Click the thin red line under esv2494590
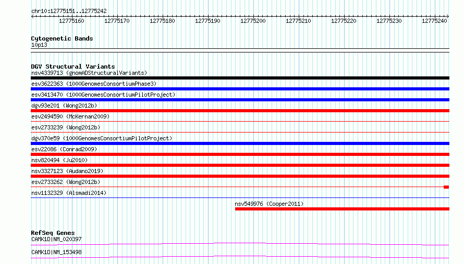 (x=240, y=121)
